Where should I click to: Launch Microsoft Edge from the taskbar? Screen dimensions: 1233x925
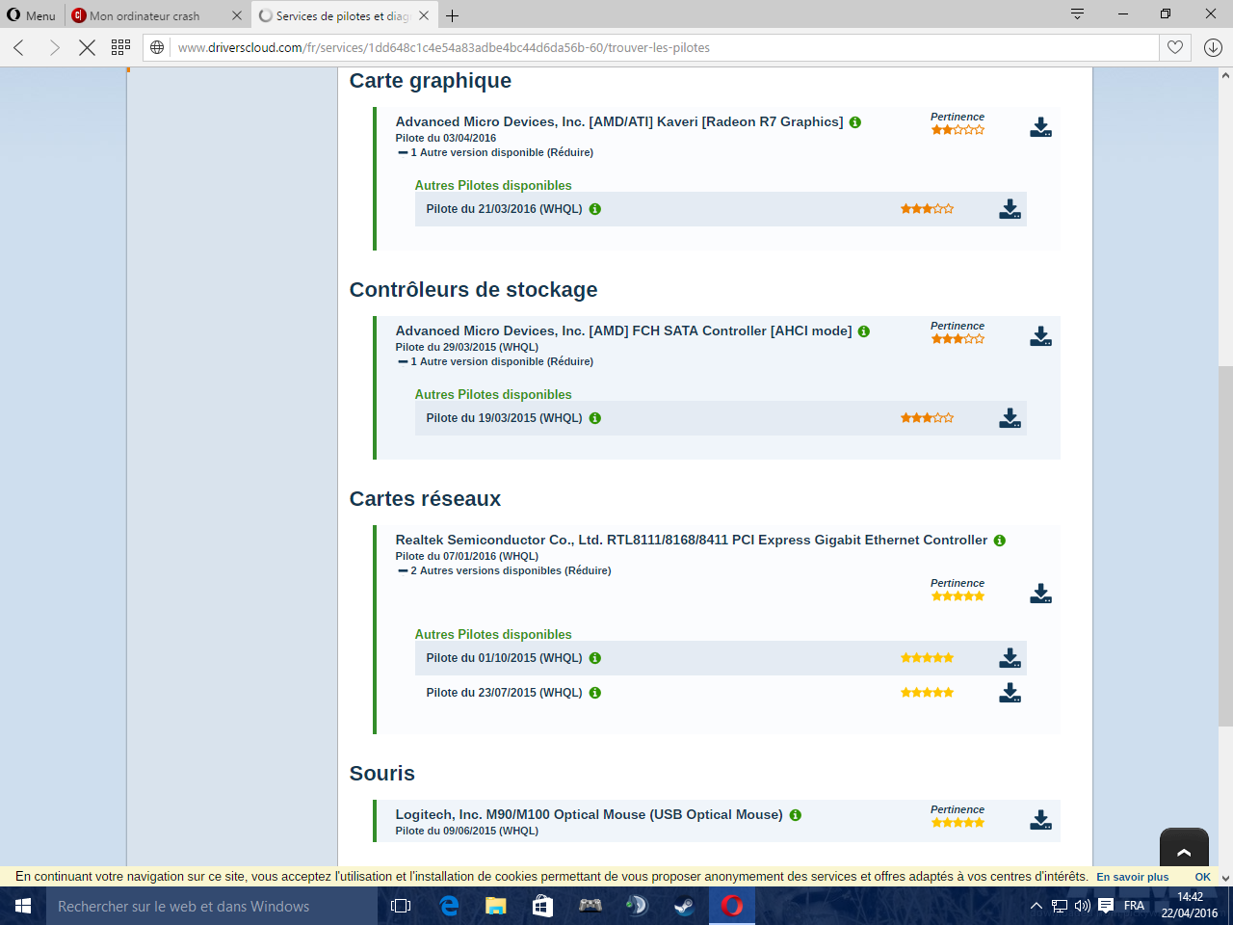click(449, 906)
